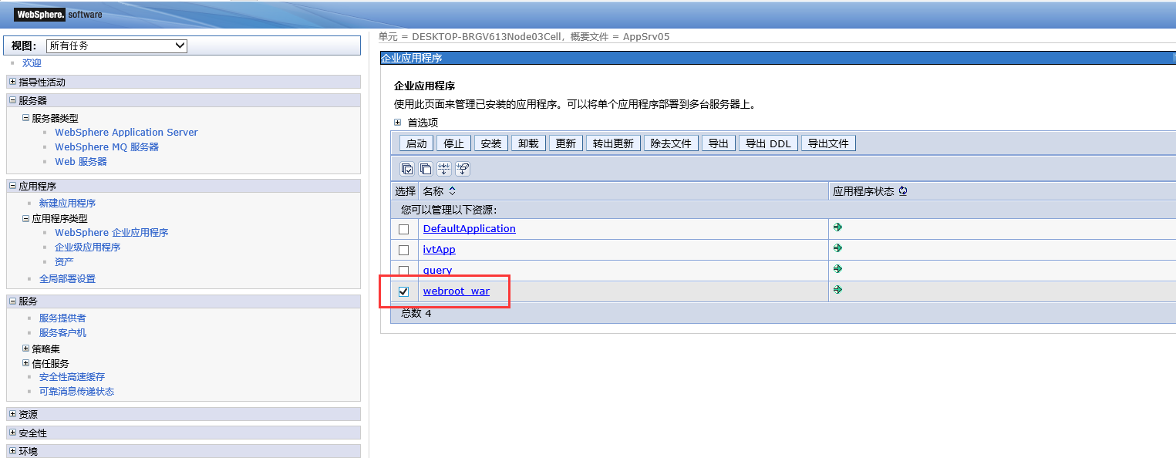This screenshot has height=458, width=1176.
Task: Collapse the 服务 section
Action: coord(12,301)
